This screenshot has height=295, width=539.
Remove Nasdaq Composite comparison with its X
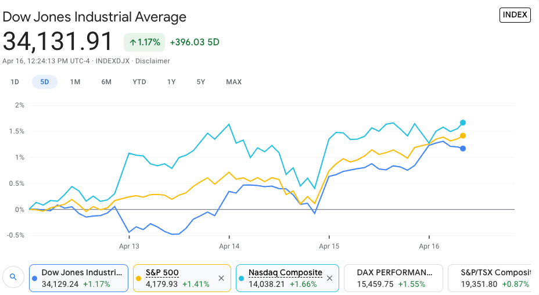pyautogui.click(x=329, y=278)
